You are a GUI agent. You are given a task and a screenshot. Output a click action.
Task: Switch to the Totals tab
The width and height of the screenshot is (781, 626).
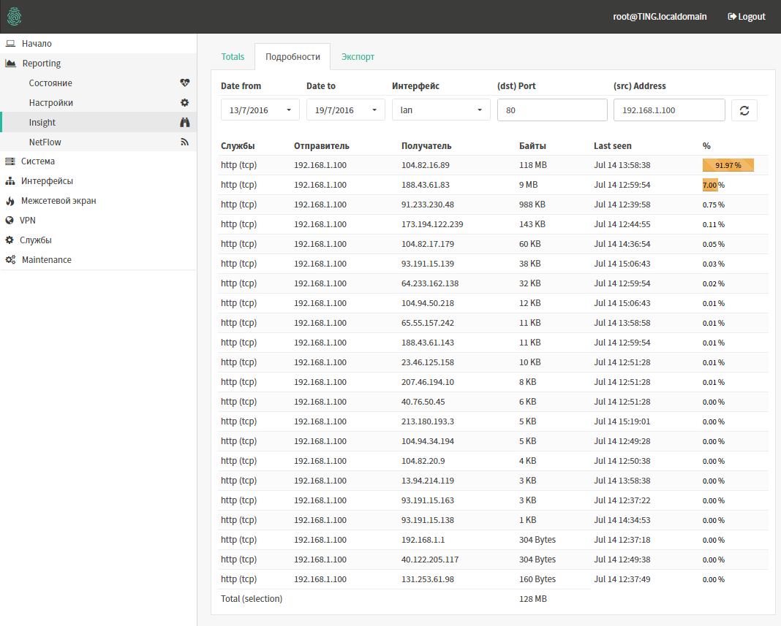tap(233, 57)
